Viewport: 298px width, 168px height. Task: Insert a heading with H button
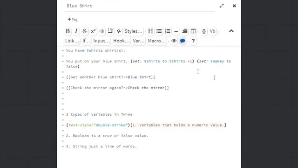150,31
